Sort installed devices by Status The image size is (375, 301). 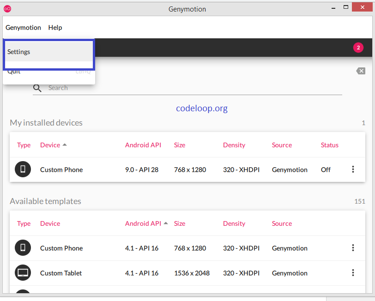click(x=330, y=145)
